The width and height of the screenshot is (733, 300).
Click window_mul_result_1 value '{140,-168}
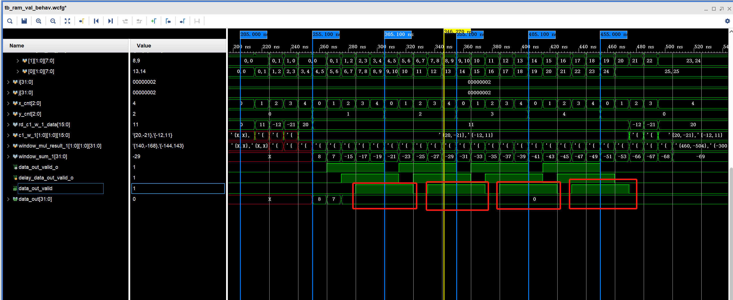pos(158,146)
